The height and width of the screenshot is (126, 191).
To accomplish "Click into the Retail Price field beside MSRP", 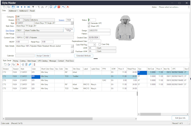I will 47,42.
